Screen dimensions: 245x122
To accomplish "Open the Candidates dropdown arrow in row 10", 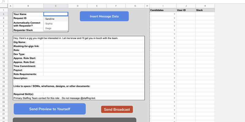I will (174, 46).
